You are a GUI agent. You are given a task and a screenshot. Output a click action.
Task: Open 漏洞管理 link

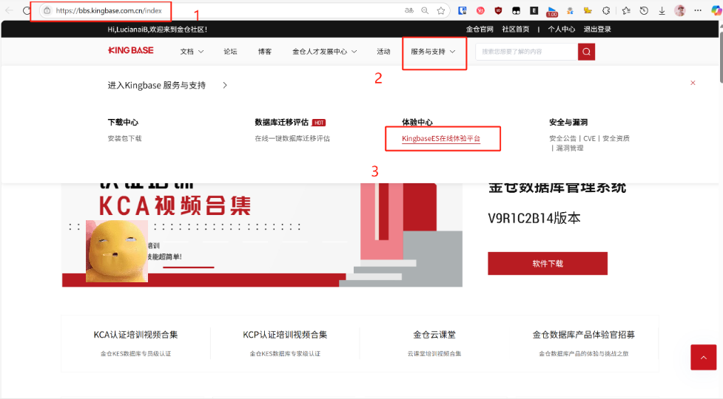(x=570, y=149)
